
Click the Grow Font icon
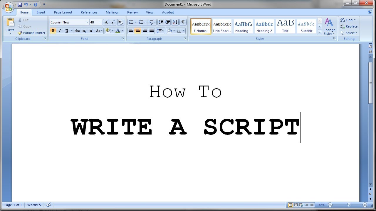pyautogui.click(x=106, y=22)
